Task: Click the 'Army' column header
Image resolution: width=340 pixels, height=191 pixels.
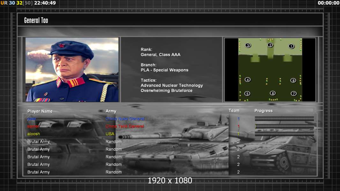Action: click(x=111, y=111)
